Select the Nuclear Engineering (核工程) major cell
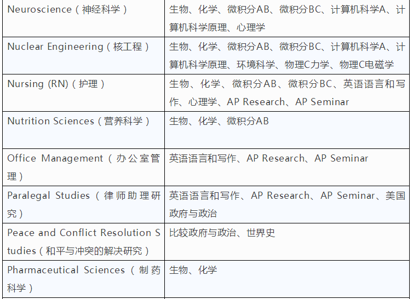 point(78,47)
